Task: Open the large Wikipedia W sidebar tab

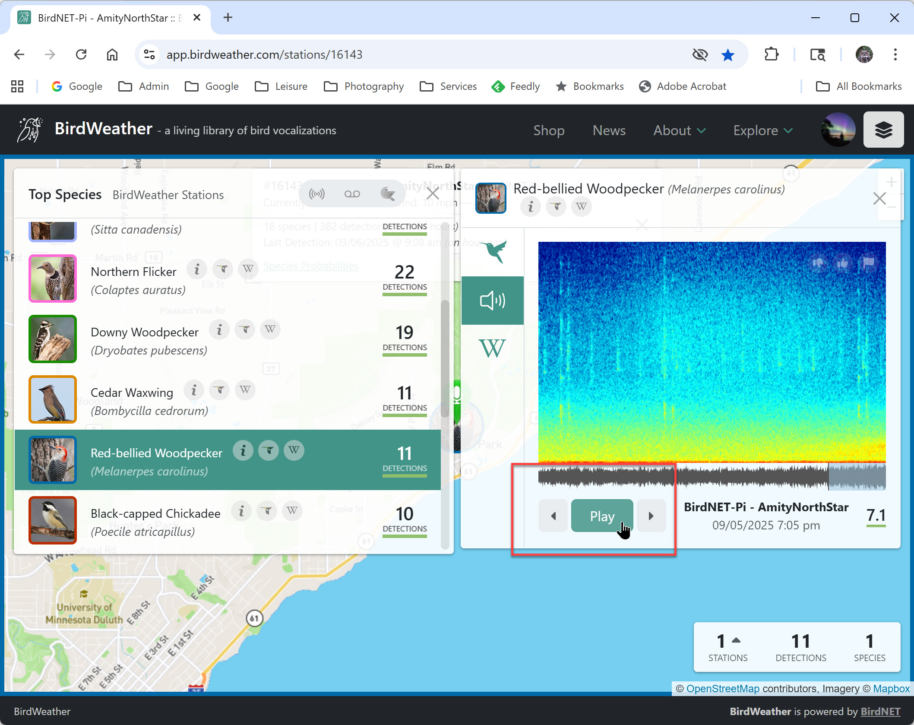Action: click(492, 348)
